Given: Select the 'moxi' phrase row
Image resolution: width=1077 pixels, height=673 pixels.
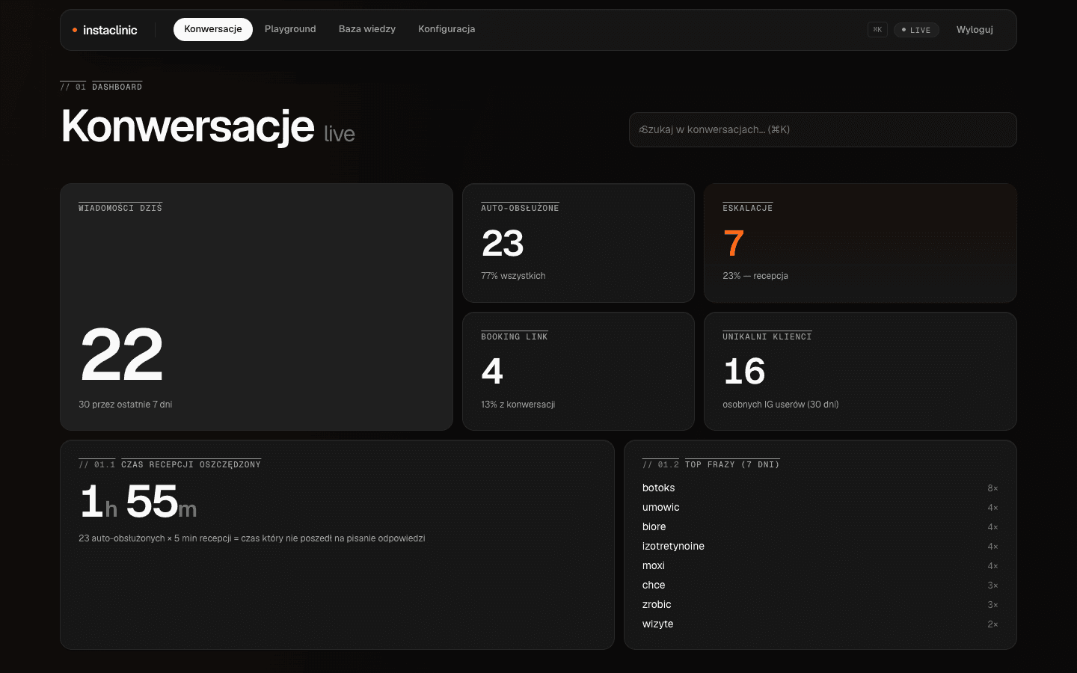Looking at the screenshot, I should click(x=820, y=565).
